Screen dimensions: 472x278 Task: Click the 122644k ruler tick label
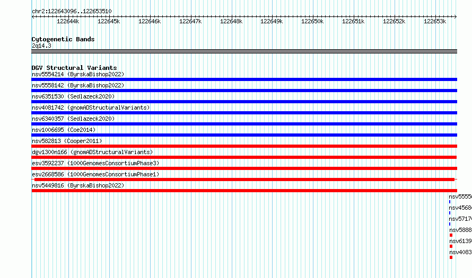[x=68, y=21]
